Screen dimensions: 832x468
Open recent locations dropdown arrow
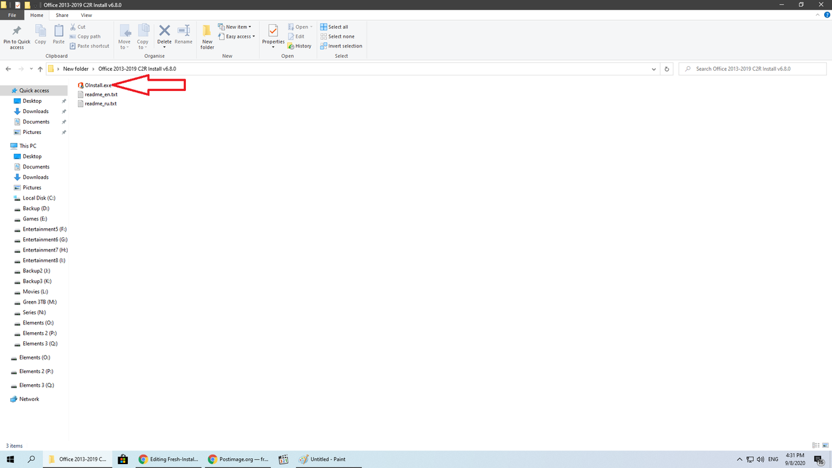(x=31, y=68)
